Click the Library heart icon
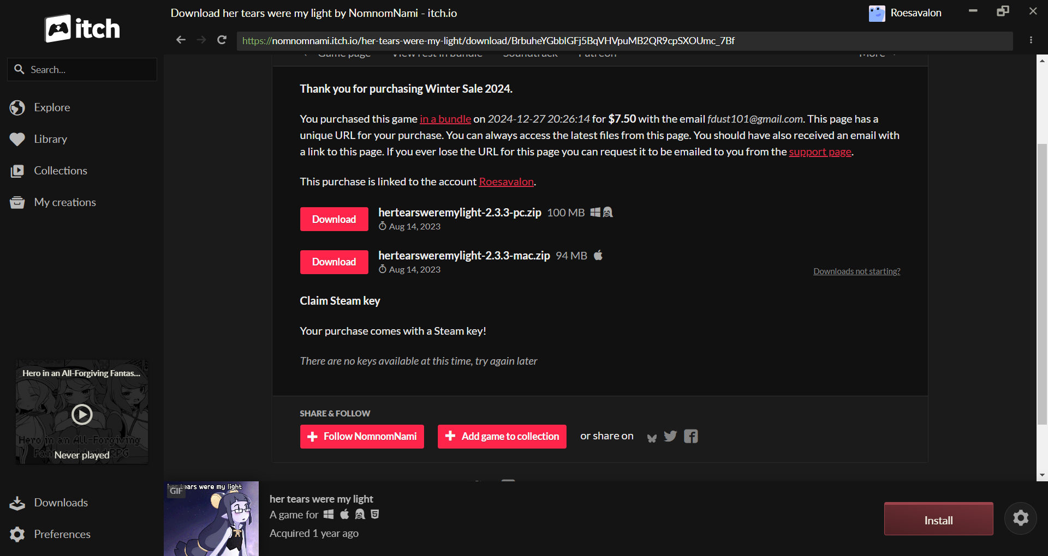Image resolution: width=1048 pixels, height=556 pixels. click(17, 140)
